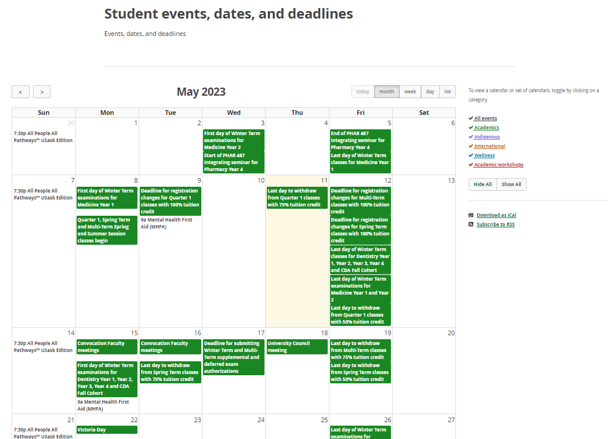Toggle the Wellness calendar category
This screenshot has height=439, width=616.
(484, 155)
